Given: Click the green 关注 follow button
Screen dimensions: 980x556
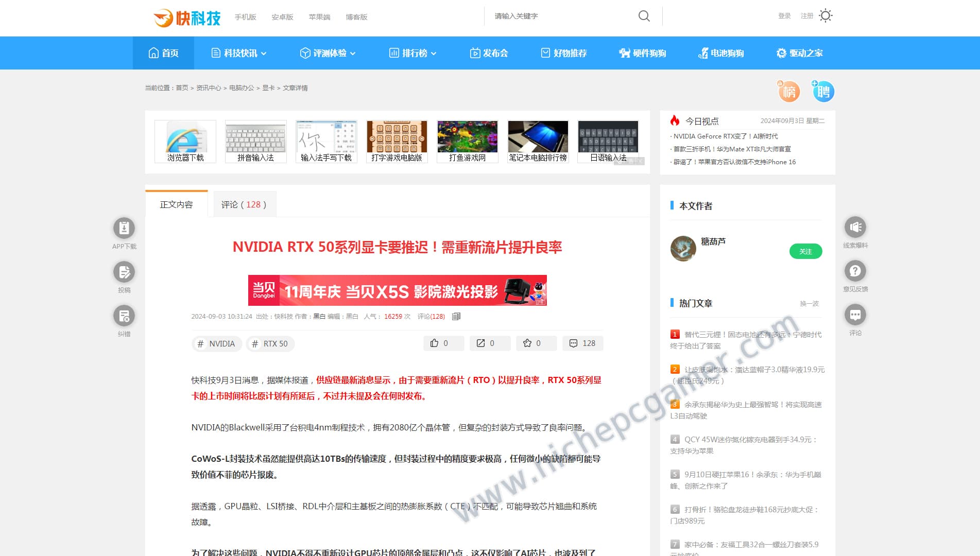Looking at the screenshot, I should [805, 251].
